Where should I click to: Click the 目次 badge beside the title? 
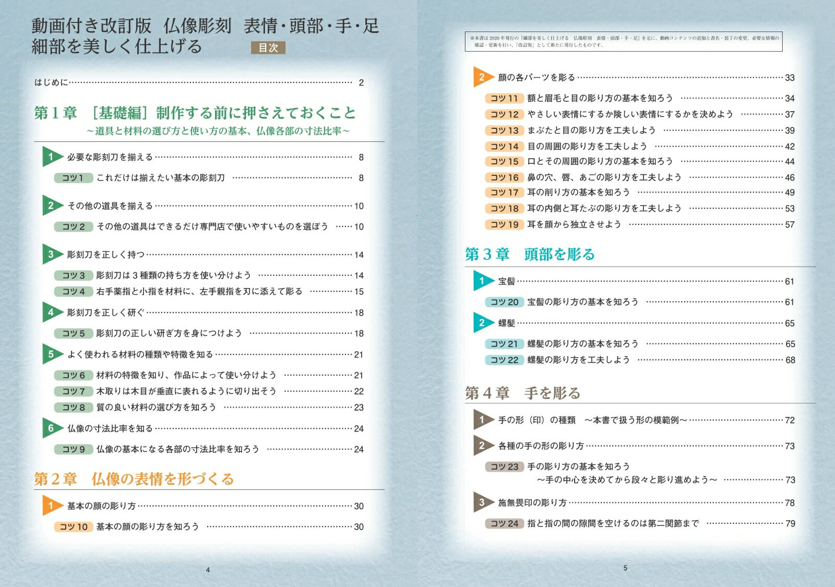point(268,48)
